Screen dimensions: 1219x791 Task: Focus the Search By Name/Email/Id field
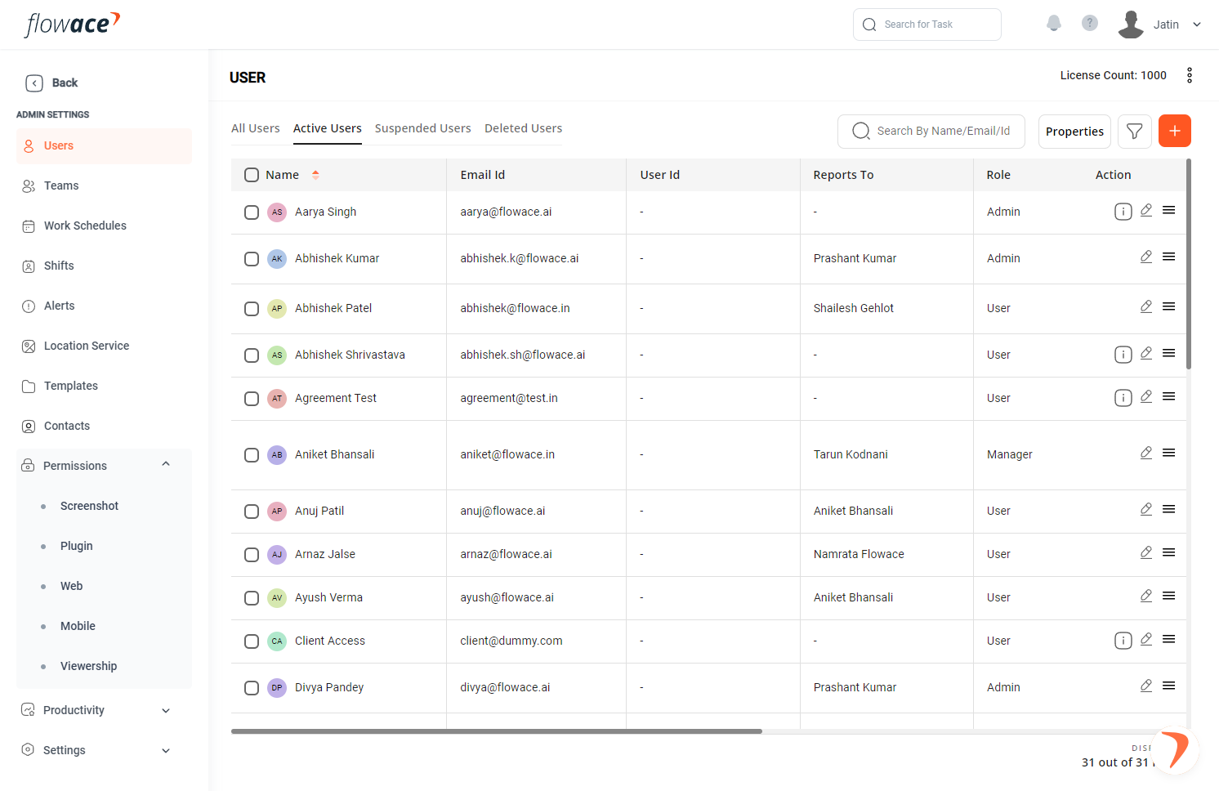(x=931, y=131)
